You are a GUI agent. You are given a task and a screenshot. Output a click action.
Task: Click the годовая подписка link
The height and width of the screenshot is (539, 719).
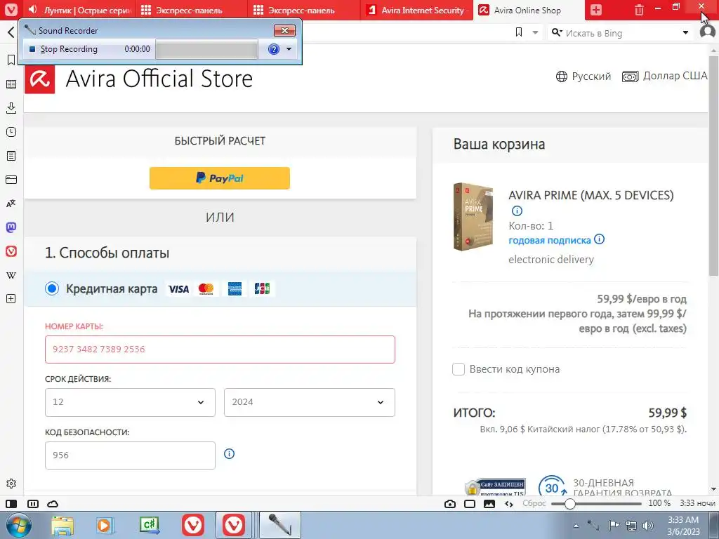point(549,240)
